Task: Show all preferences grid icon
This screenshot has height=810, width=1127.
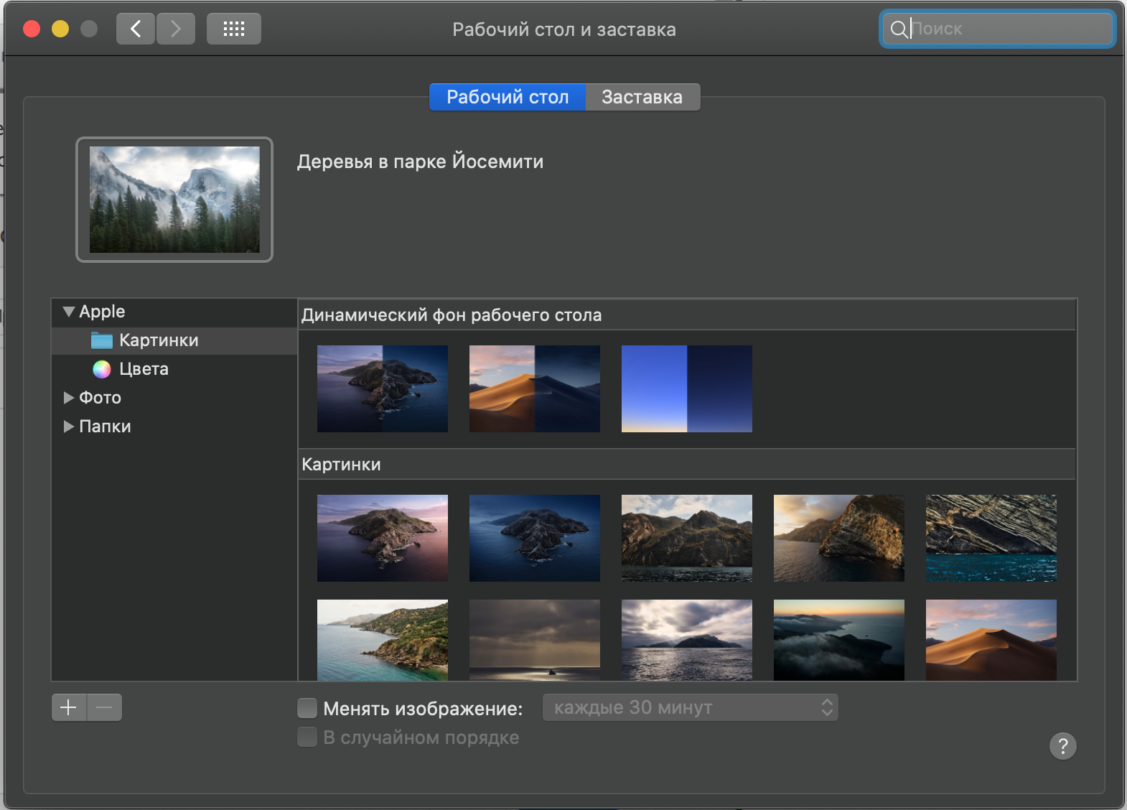Action: click(x=233, y=29)
